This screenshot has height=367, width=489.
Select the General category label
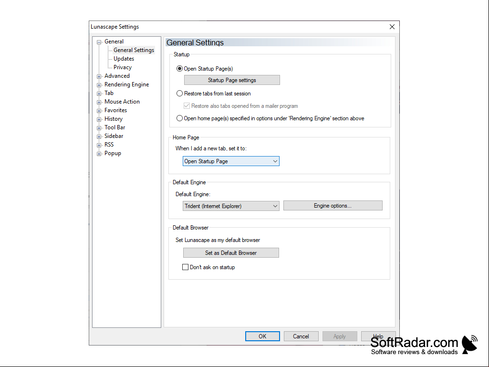click(x=114, y=42)
